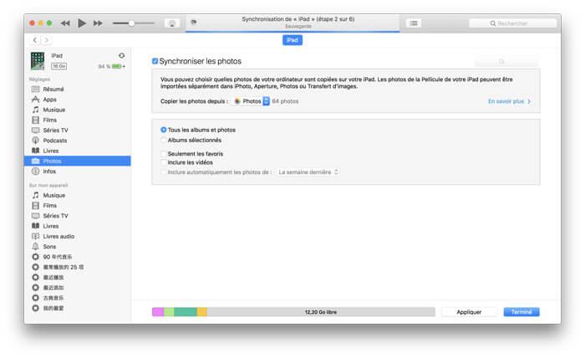Click the Appliquer button
The width and height of the screenshot is (585, 358).
(469, 312)
